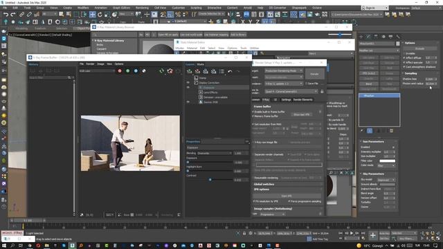Click the delete layer icon in VFB Layers
Image resolution: width=443 pixels, height=249 pixels.
197,71
